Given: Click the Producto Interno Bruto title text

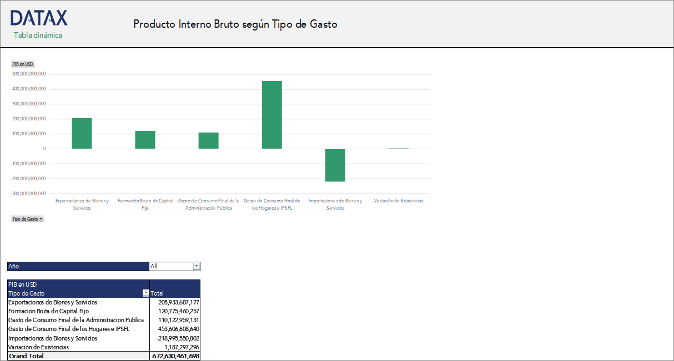Looking at the screenshot, I should [x=234, y=24].
